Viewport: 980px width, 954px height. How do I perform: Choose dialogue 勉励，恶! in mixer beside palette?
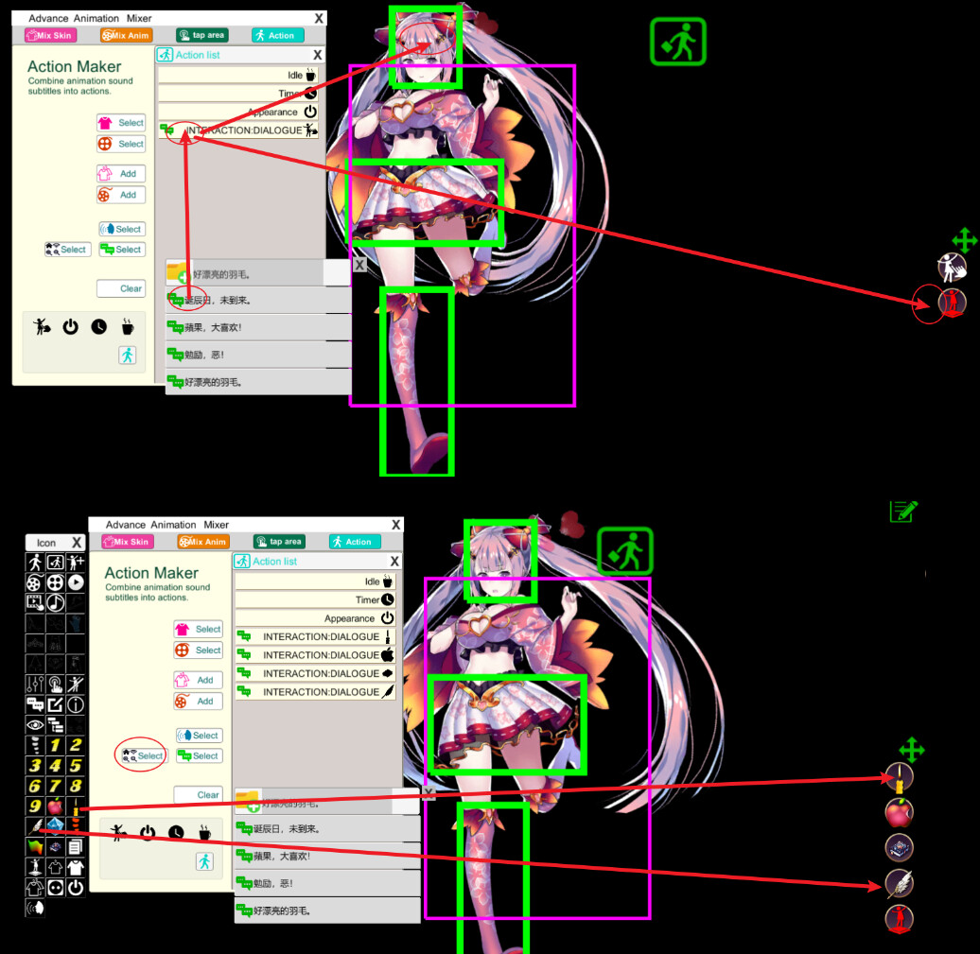[327, 883]
